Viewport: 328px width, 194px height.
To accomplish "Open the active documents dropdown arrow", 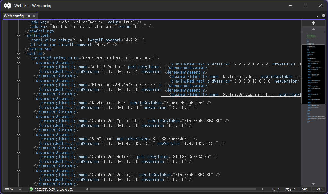I will (317, 16).
